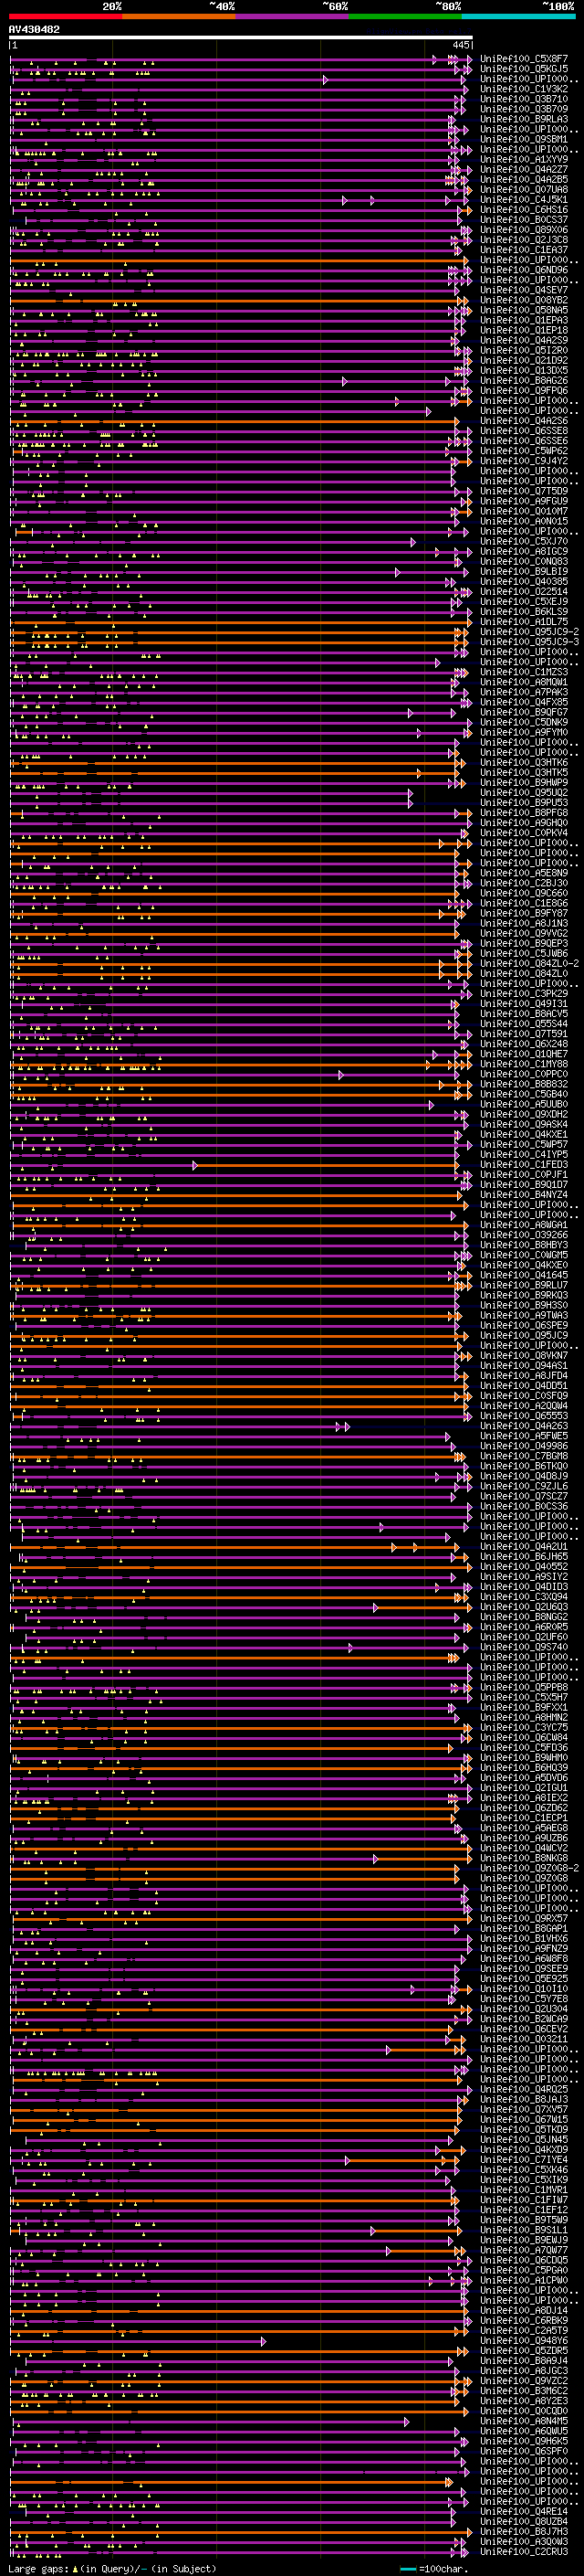Viewport: 584px width, 2576px height.
Task: Select hit UniRef100_C4J5K1
Action: tap(524, 199)
